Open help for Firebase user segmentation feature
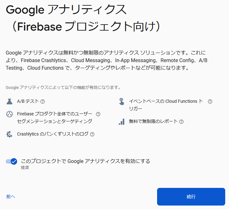This screenshot has width=229, height=209. (98, 114)
